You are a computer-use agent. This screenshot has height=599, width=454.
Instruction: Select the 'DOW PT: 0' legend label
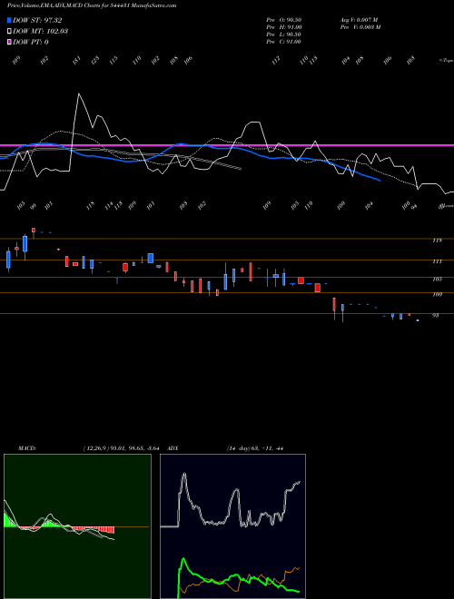click(31, 42)
